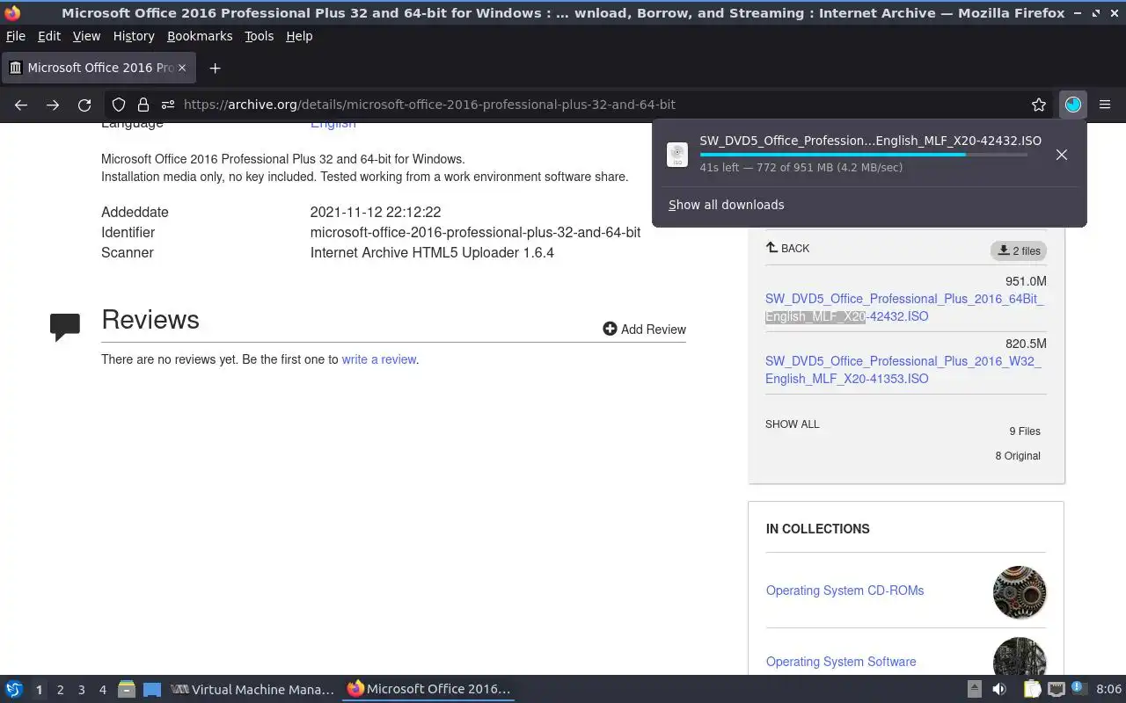Switch to workspace 4
The image size is (1126, 703).
click(x=102, y=690)
